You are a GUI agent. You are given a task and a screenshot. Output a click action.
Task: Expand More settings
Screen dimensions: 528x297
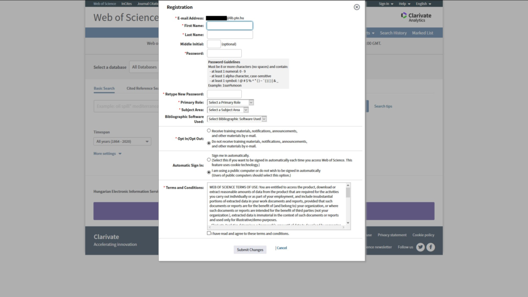[107, 154]
